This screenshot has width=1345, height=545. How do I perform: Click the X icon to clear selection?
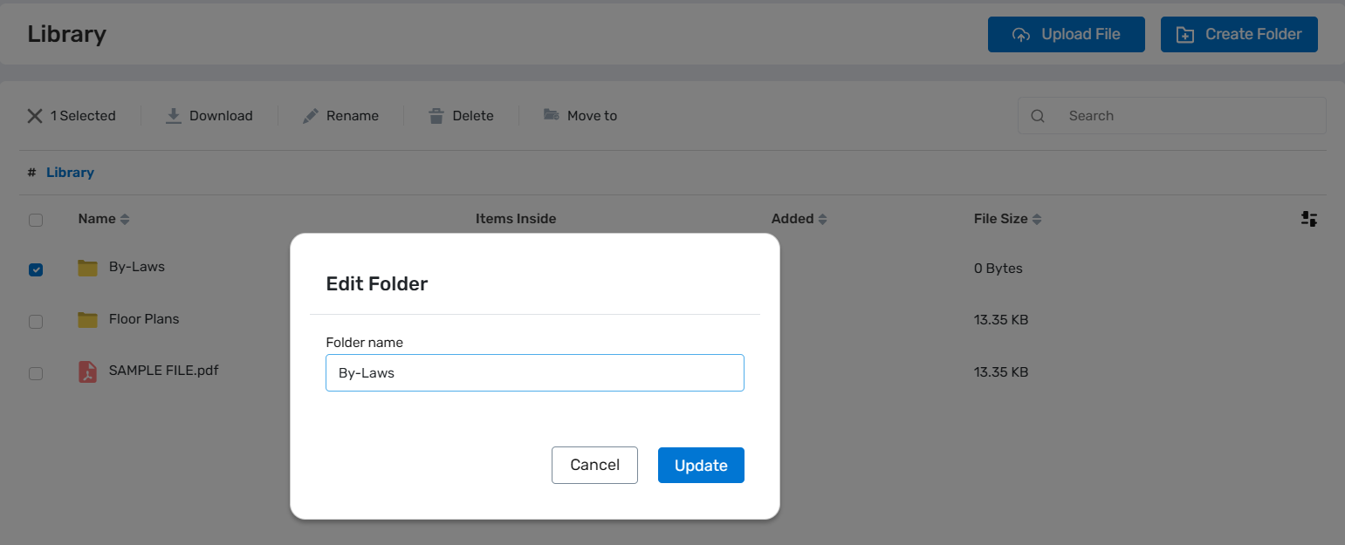point(35,116)
